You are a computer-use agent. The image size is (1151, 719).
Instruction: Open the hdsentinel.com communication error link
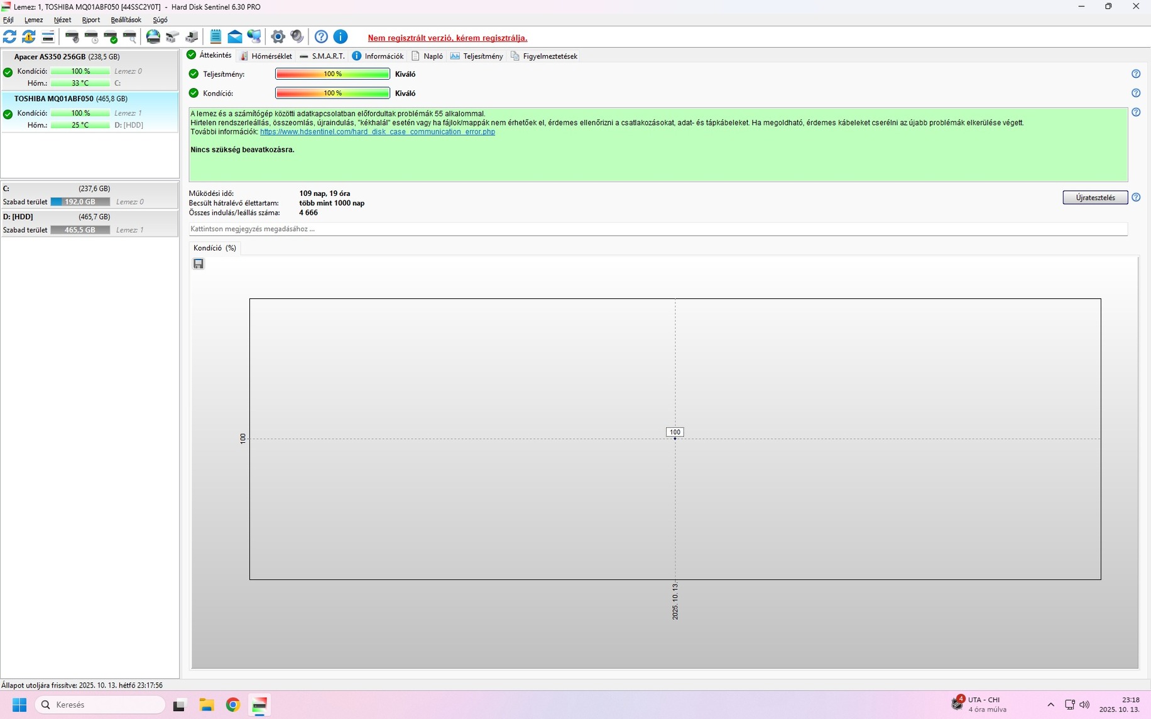point(378,132)
